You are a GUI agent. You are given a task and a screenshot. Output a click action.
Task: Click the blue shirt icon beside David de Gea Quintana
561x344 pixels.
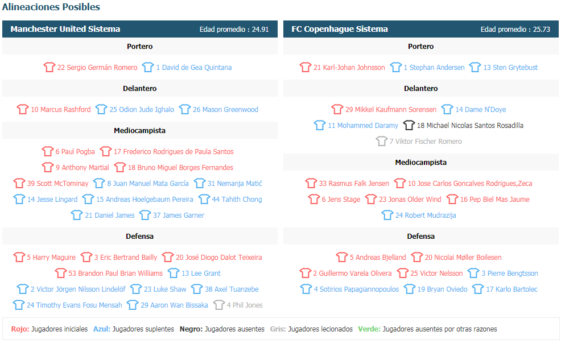(148, 67)
